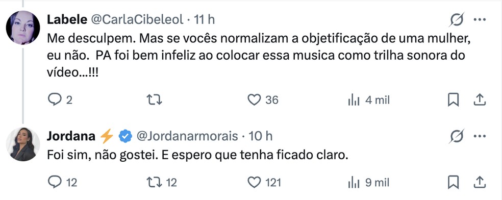This screenshot has height=200, width=502.
Task: Share Jordana's tweet
Action: [x=480, y=182]
